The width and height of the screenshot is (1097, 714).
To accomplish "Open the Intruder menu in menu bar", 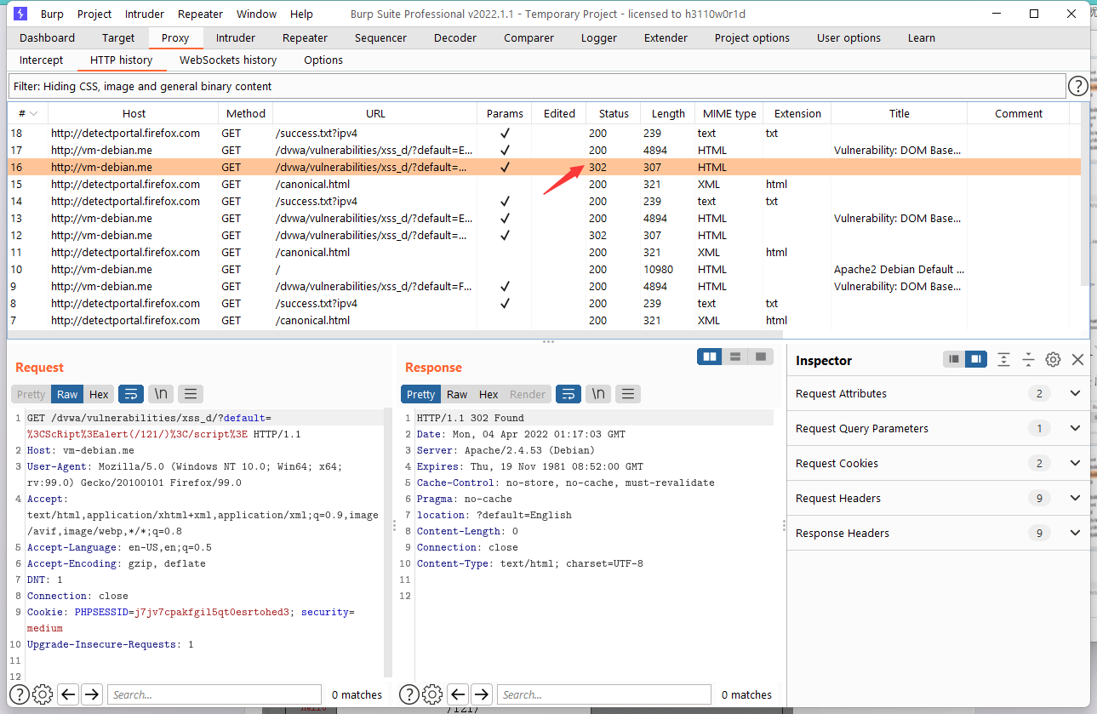I will 145,14.
